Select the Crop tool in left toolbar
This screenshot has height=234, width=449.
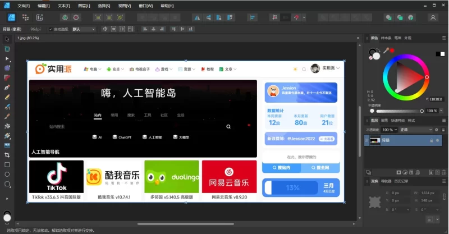pyautogui.click(x=7, y=155)
